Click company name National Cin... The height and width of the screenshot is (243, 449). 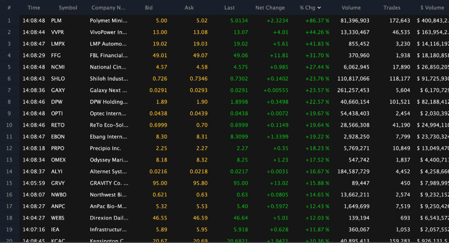(x=108, y=67)
